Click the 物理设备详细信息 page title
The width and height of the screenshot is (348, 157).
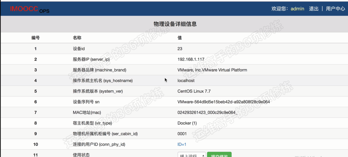point(175,24)
